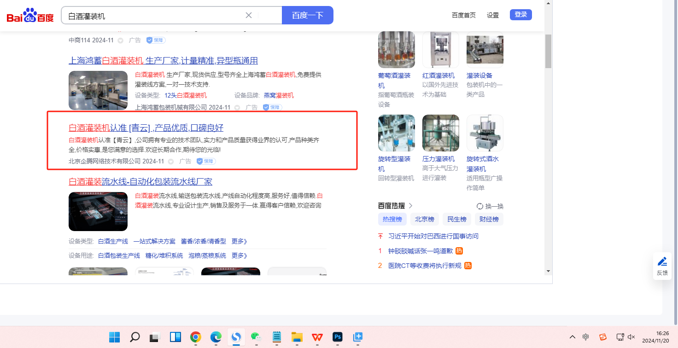Image resolution: width=678 pixels, height=348 pixels.
Task: Switch to the 北京榜 tab
Action: pyautogui.click(x=425, y=219)
